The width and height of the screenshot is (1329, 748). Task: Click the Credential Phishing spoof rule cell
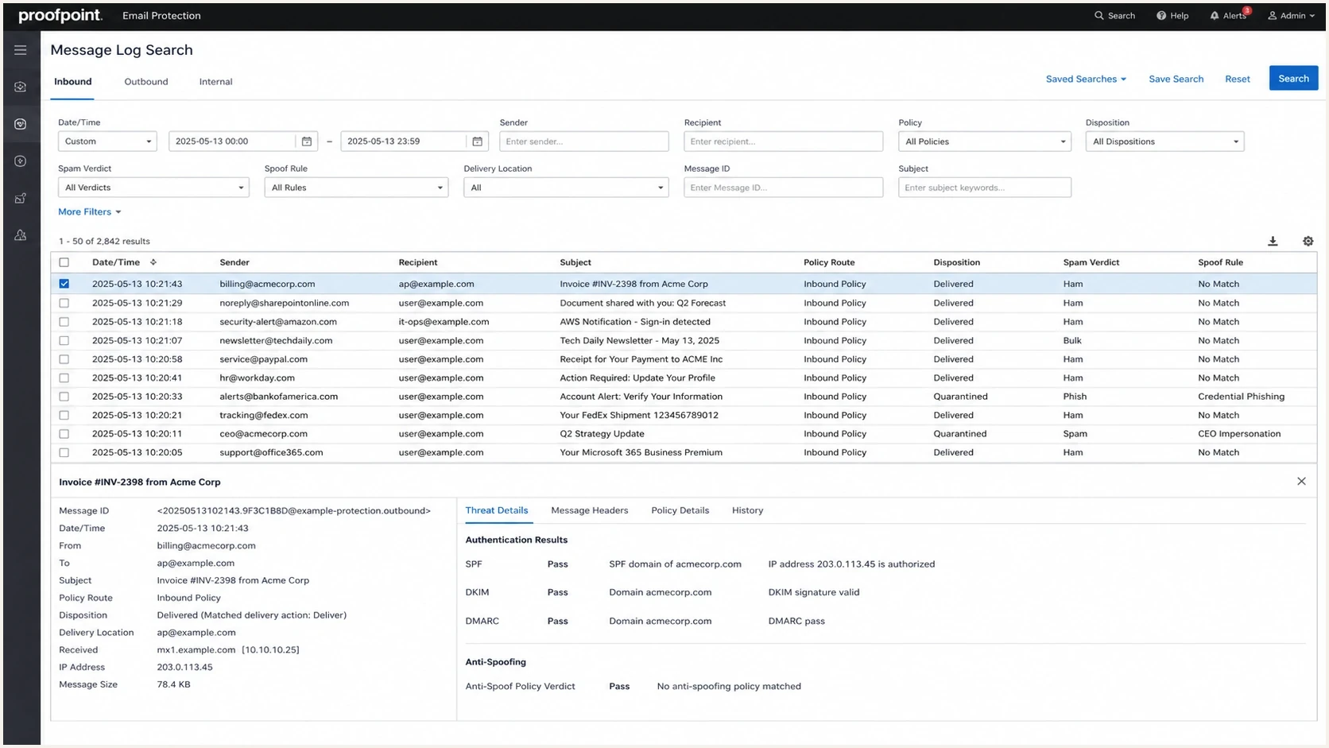(x=1241, y=397)
